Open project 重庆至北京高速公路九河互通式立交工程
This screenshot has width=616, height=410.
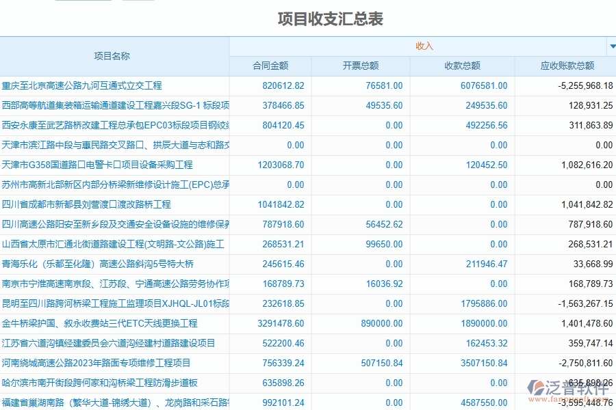coord(85,85)
